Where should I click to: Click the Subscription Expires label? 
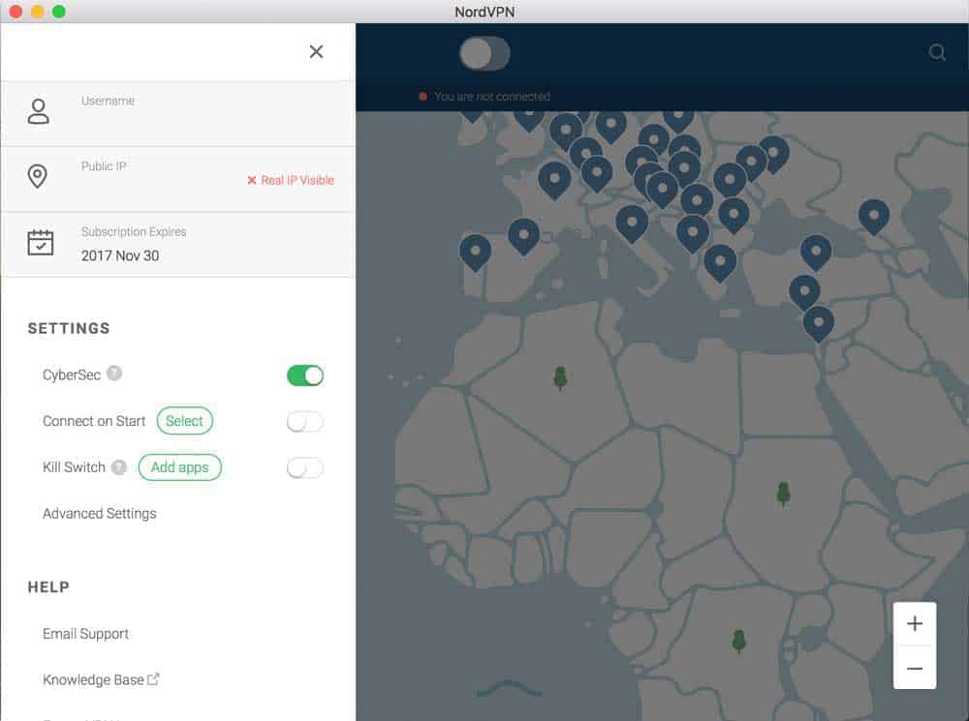click(x=134, y=231)
